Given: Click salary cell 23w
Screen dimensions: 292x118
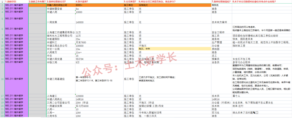Looking at the screenshot, I should [x=99, y=39].
